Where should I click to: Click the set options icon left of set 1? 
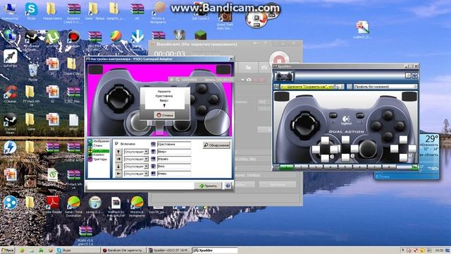pos(276,167)
